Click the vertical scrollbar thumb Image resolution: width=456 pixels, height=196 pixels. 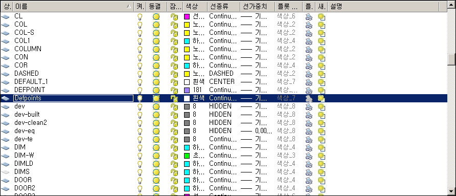pyautogui.click(x=451, y=59)
